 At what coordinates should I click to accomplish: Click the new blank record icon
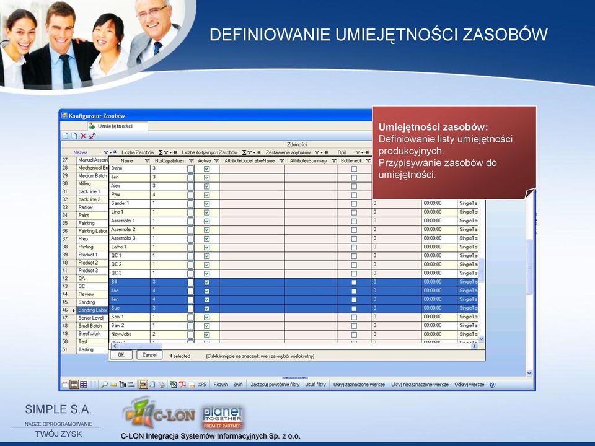tap(65, 136)
